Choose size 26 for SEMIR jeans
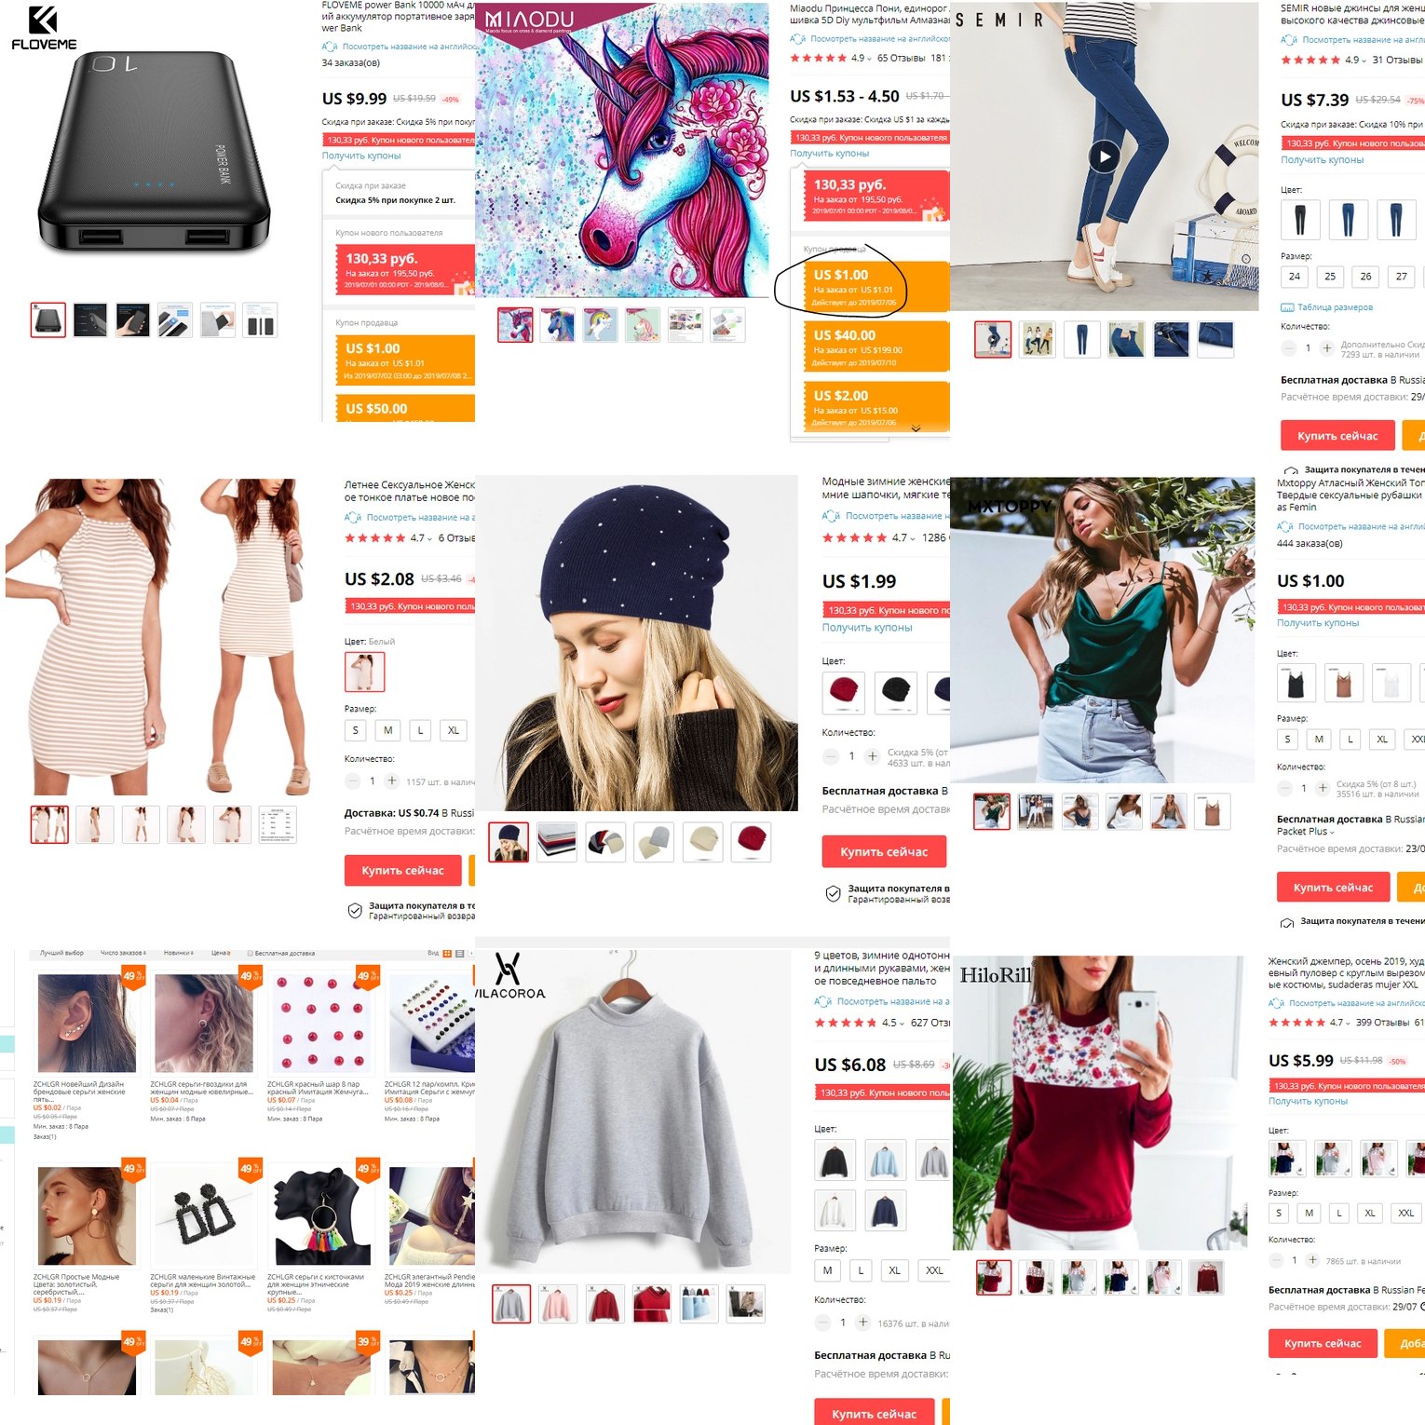Image resolution: width=1425 pixels, height=1425 pixels. 1365,277
